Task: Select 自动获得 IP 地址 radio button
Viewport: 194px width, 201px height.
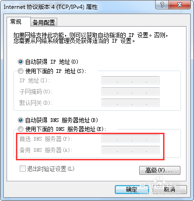Action: click(21, 62)
